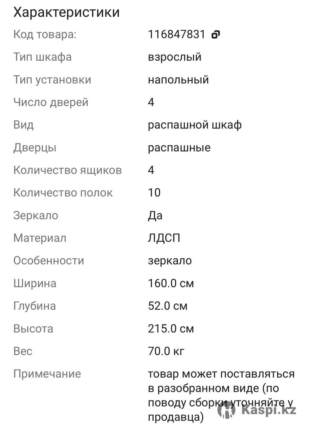The image size is (309, 433).
Task: Click the Количество ящиков label
Action: (67, 170)
